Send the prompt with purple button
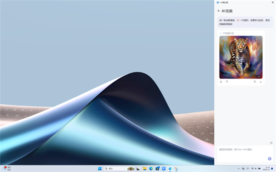276x172 pixels. (270, 159)
